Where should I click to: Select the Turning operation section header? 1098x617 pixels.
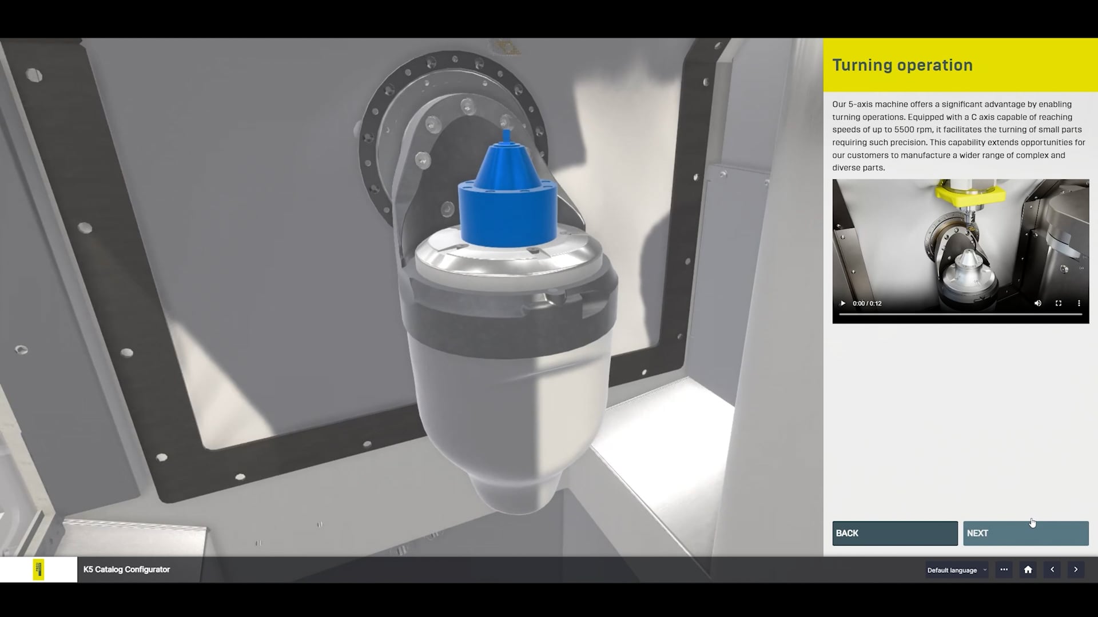[902, 65]
